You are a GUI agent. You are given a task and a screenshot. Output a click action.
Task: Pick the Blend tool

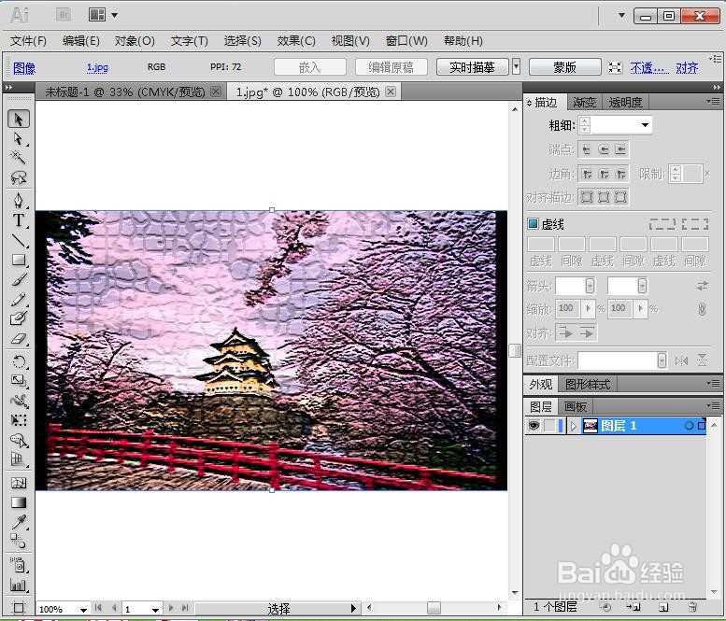coord(19,541)
